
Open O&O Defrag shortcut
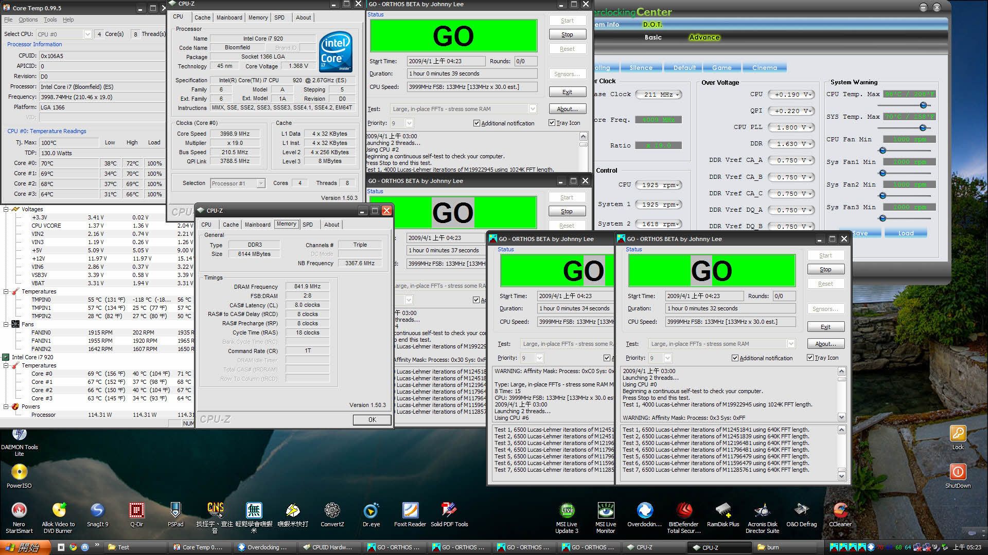[801, 514]
